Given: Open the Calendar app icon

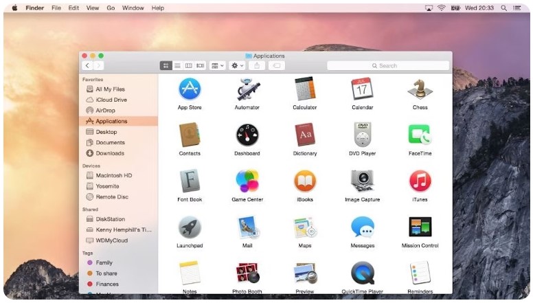Looking at the screenshot, I should pos(363,89).
